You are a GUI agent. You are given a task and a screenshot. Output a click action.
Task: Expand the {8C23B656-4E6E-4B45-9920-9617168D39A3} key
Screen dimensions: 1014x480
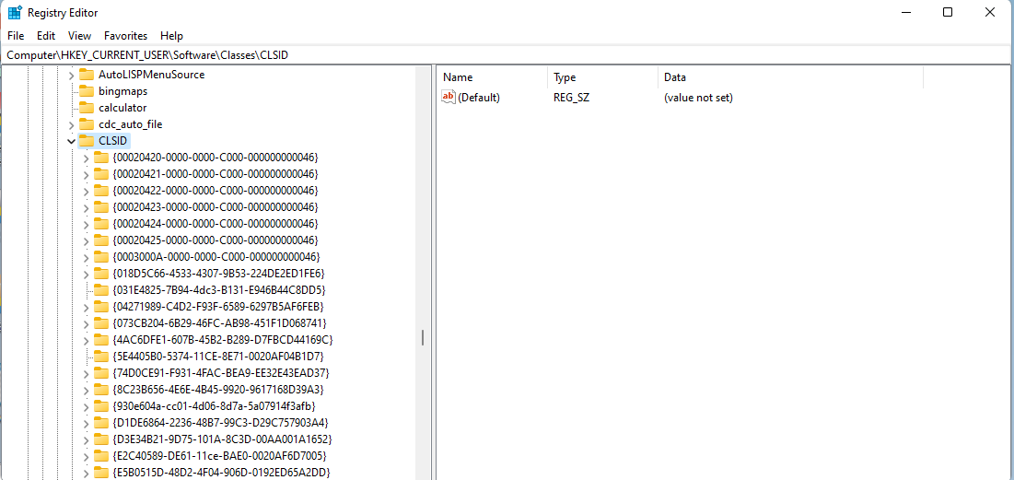[86, 390]
